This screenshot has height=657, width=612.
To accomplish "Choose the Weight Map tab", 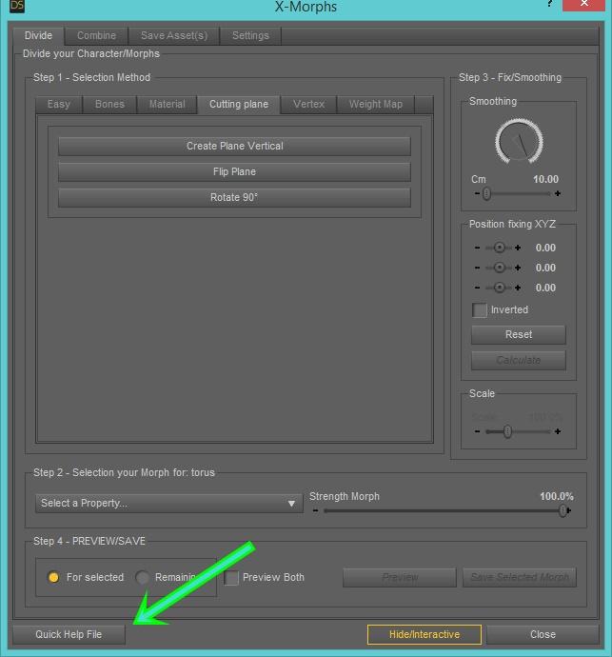I will tap(376, 105).
